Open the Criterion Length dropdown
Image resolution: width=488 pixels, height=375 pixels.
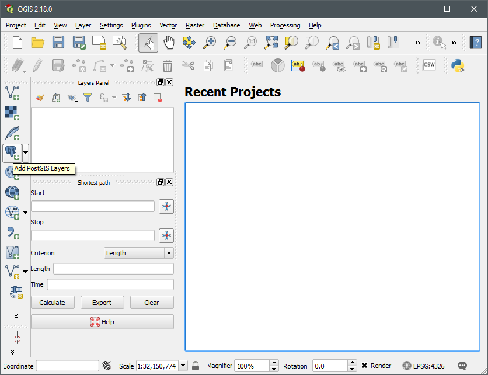(139, 253)
